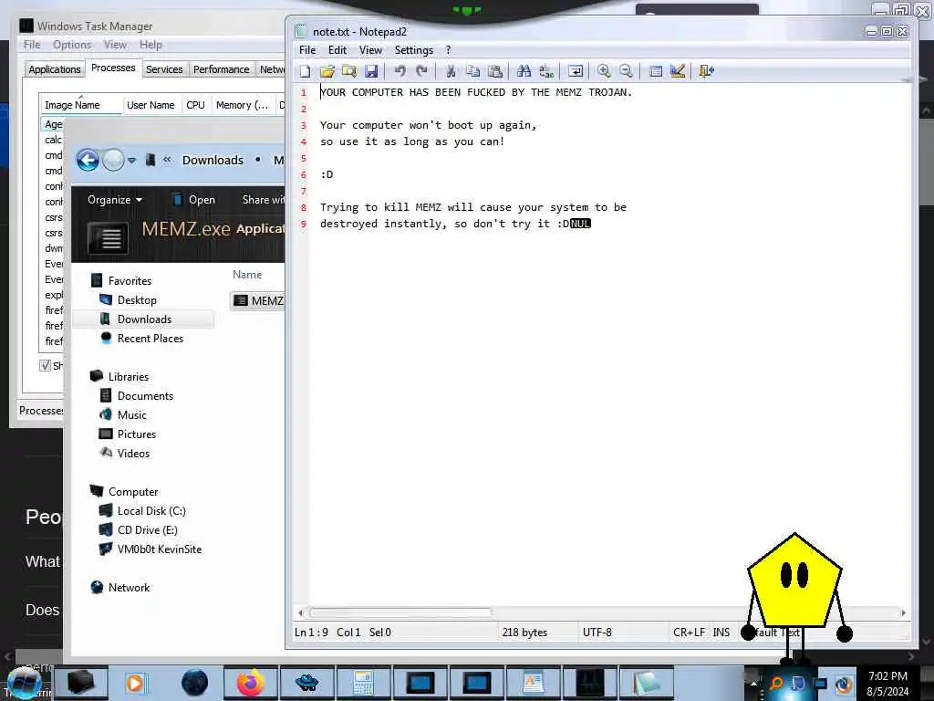Open syntax scheme selection icon in Notepad2
Image resolution: width=934 pixels, height=701 pixels.
tap(655, 71)
